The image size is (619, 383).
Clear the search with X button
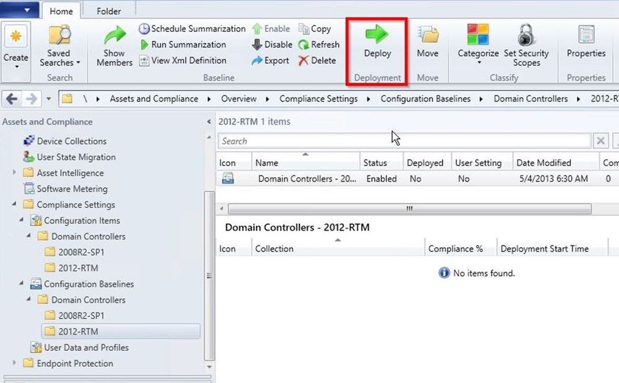[600, 141]
